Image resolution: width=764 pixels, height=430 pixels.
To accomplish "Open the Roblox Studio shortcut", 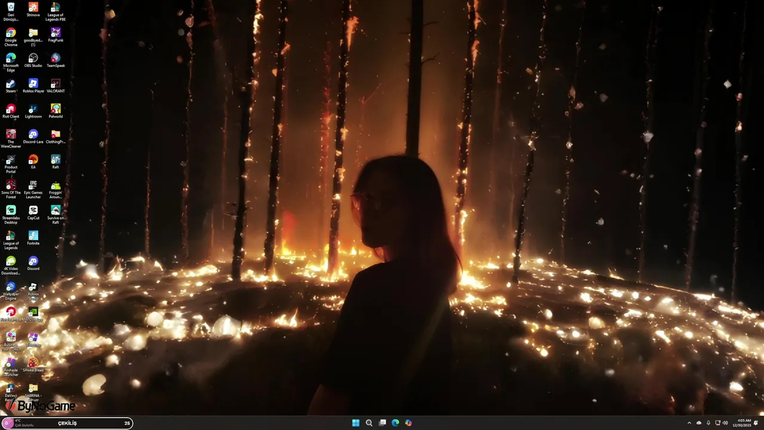I will pos(33,291).
